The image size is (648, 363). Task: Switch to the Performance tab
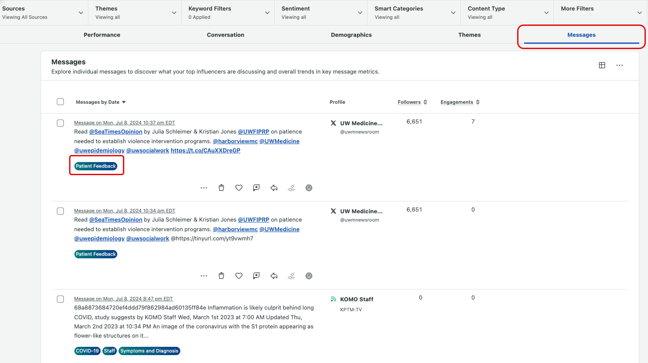pos(102,35)
